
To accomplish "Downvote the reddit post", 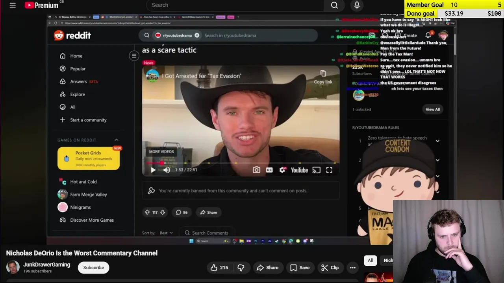I will (163, 212).
